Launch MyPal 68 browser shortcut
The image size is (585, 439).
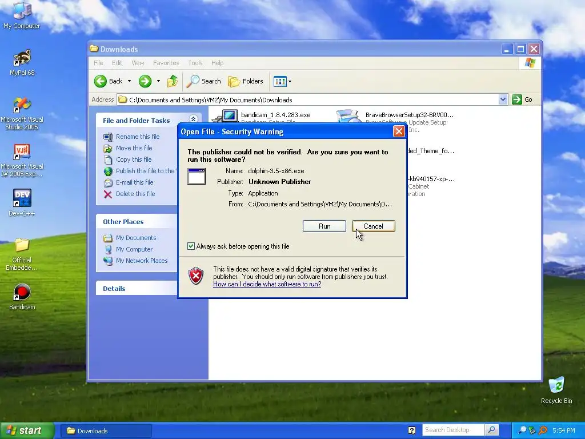tap(22, 62)
